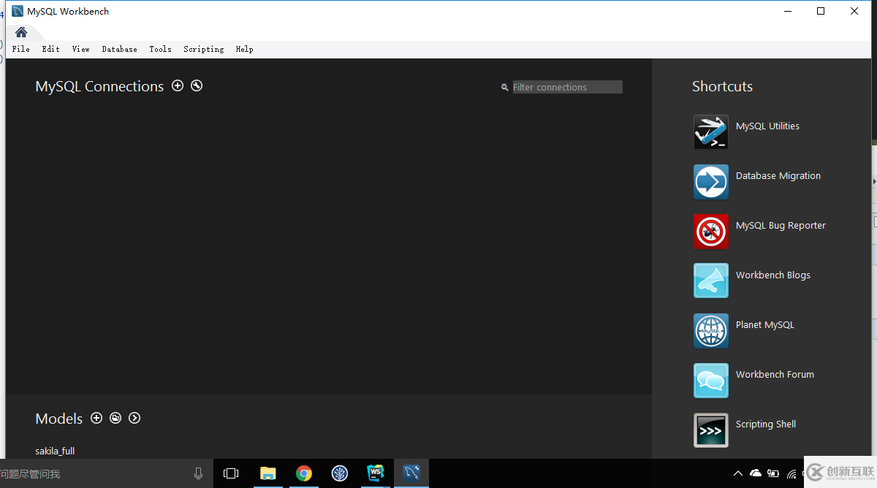877x488 pixels.
Task: Click the cloud icon in system tray
Action: coord(756,473)
